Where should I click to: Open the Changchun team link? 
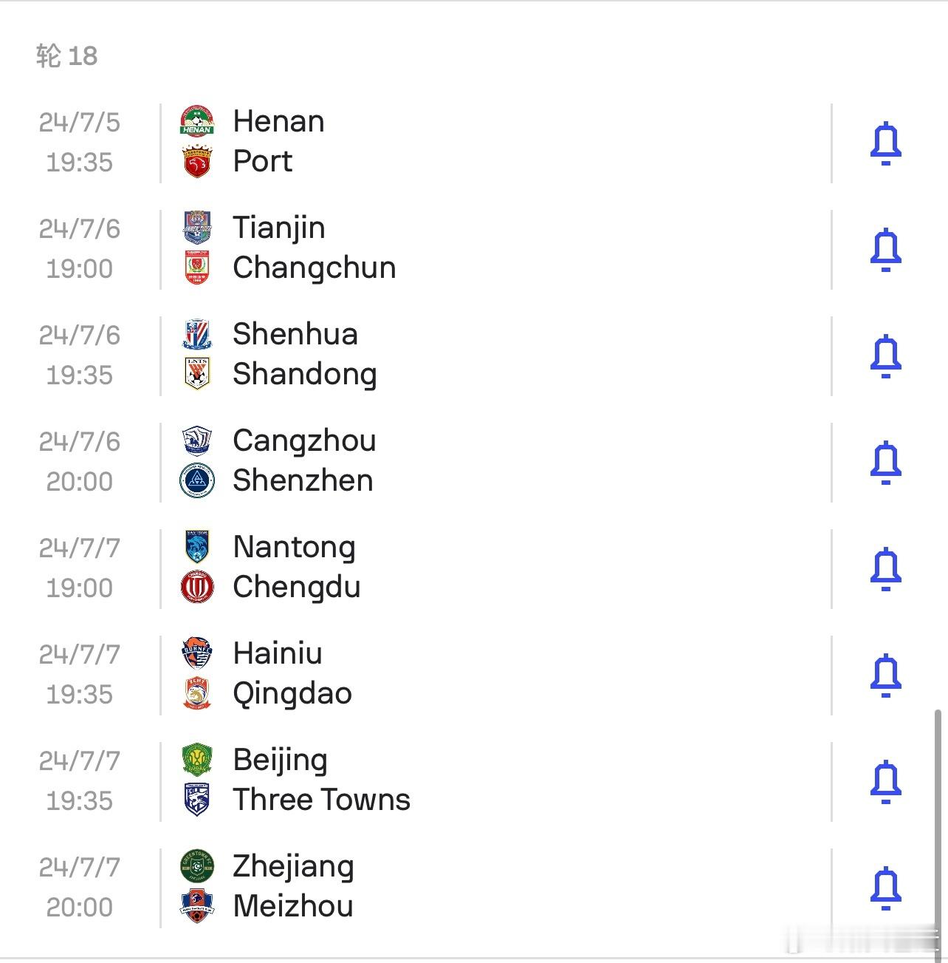point(314,268)
